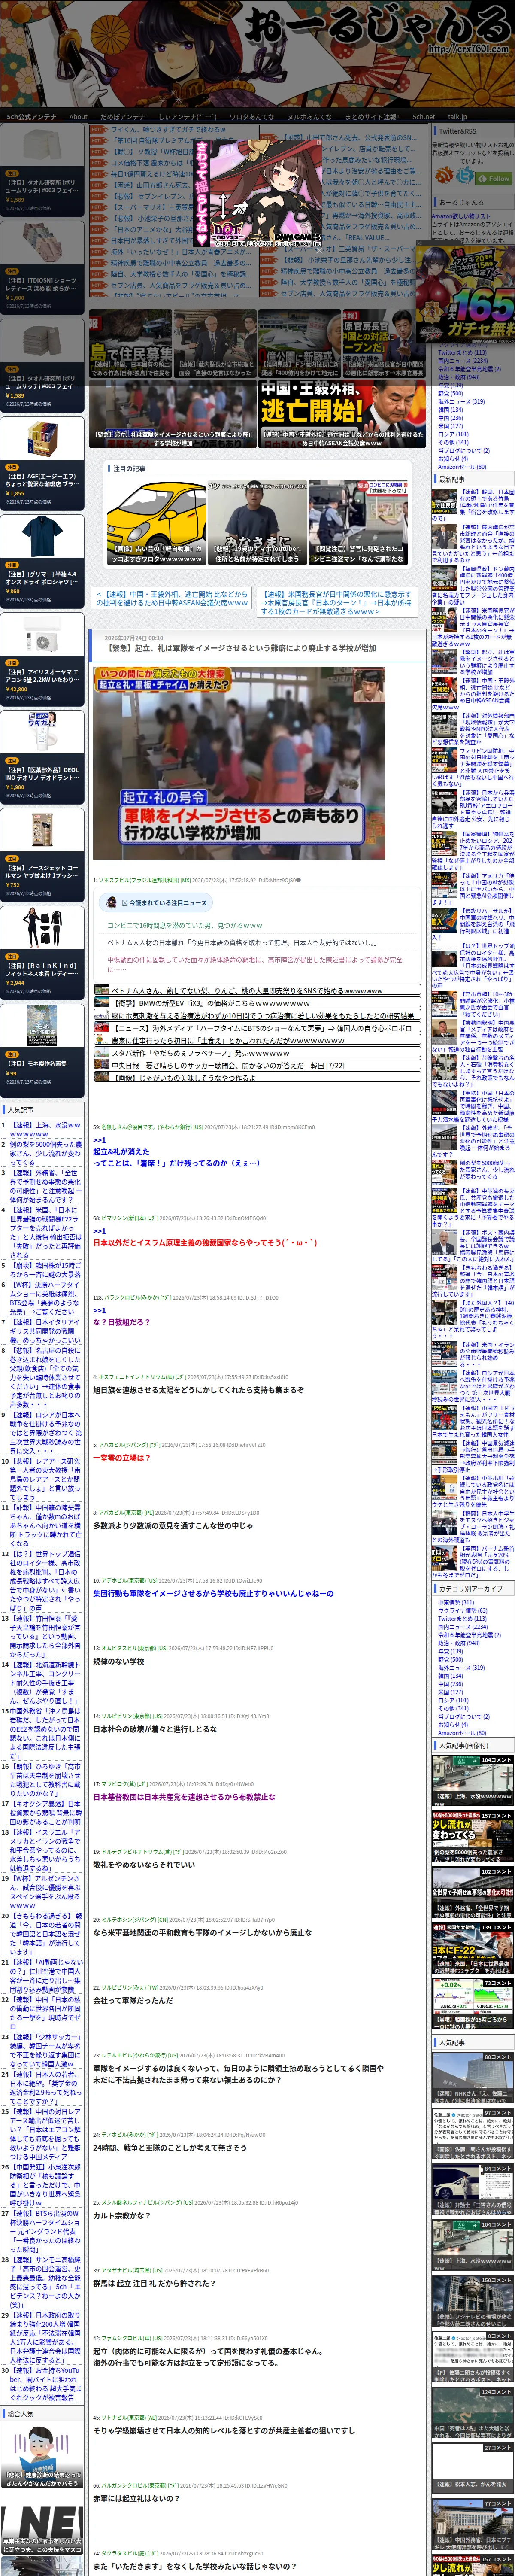515x2576 pixels.
Task: Open ranking item 2 例の髪を5000個失った農家さん
Action: click(46, 1153)
